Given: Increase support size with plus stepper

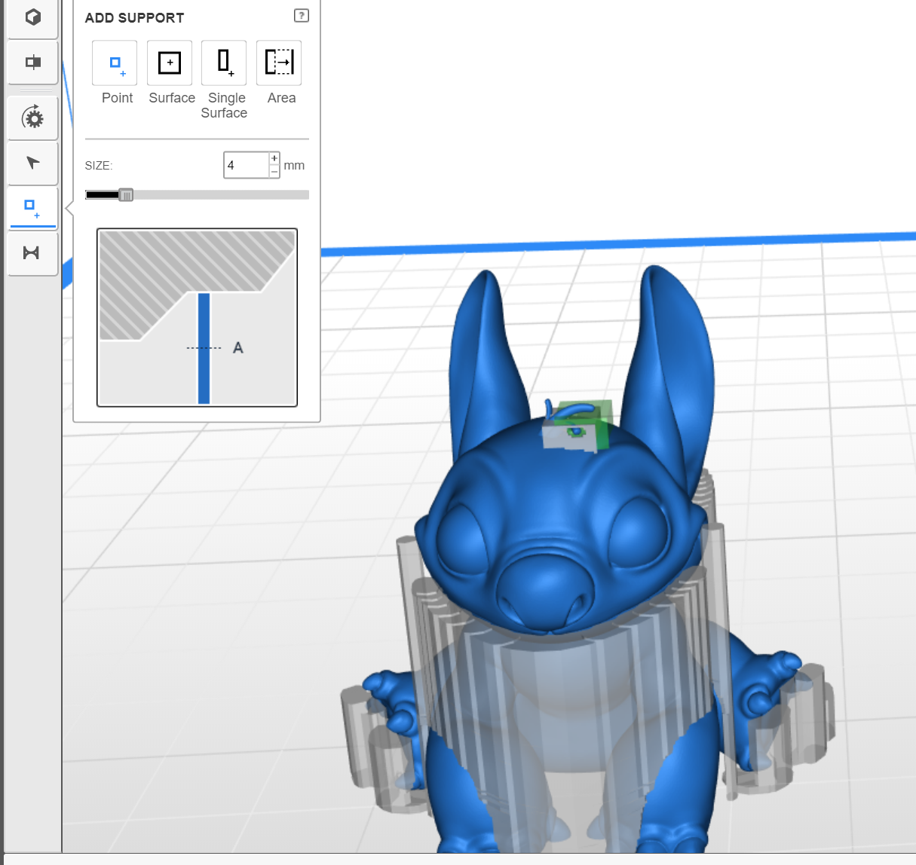Looking at the screenshot, I should [x=274, y=158].
